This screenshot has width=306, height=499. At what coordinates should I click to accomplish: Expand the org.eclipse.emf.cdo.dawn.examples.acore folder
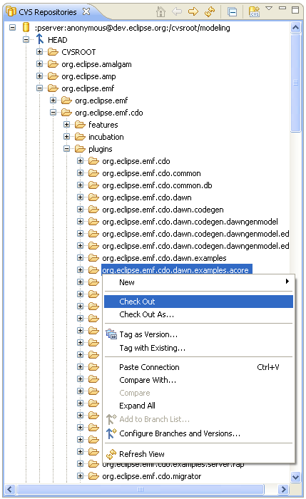(x=80, y=269)
